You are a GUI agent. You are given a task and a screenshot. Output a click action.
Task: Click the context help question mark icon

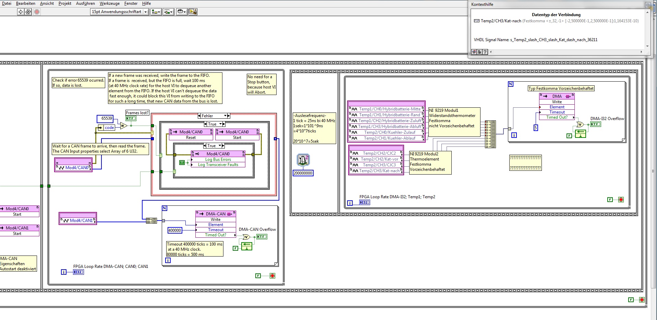[485, 52]
